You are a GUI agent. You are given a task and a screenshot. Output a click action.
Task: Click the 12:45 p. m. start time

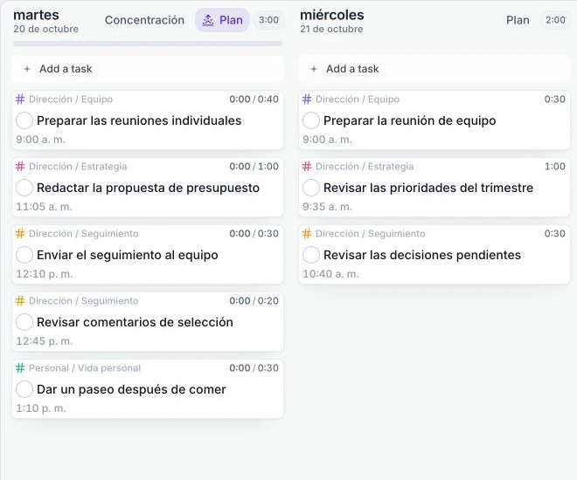click(x=44, y=341)
